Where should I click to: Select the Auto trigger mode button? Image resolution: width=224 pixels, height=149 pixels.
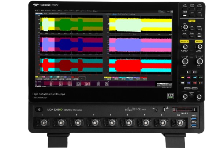tap(192, 27)
